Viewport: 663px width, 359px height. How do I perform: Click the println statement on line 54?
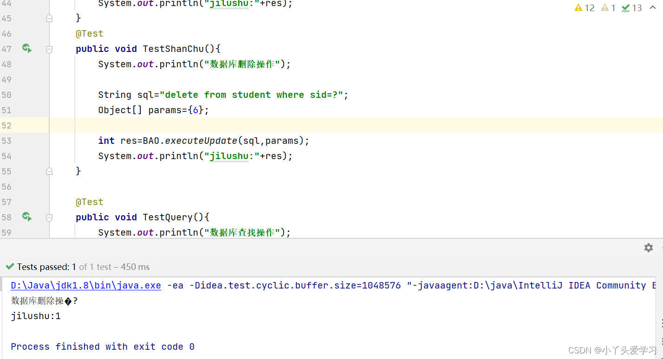(x=196, y=156)
